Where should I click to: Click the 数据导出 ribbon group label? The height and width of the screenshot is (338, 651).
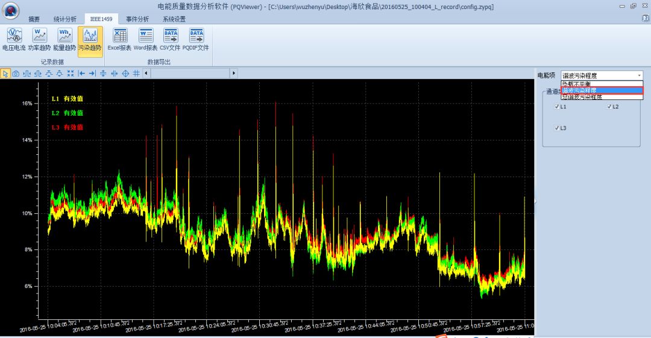pyautogui.click(x=159, y=62)
